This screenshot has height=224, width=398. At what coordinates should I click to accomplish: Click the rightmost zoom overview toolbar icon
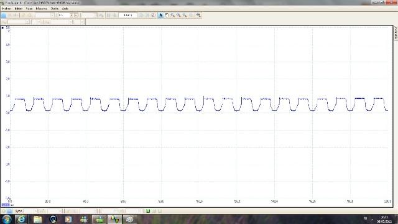coord(198,15)
